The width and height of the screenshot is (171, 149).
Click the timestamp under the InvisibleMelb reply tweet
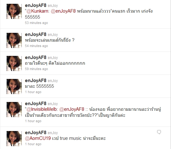coord(33,121)
